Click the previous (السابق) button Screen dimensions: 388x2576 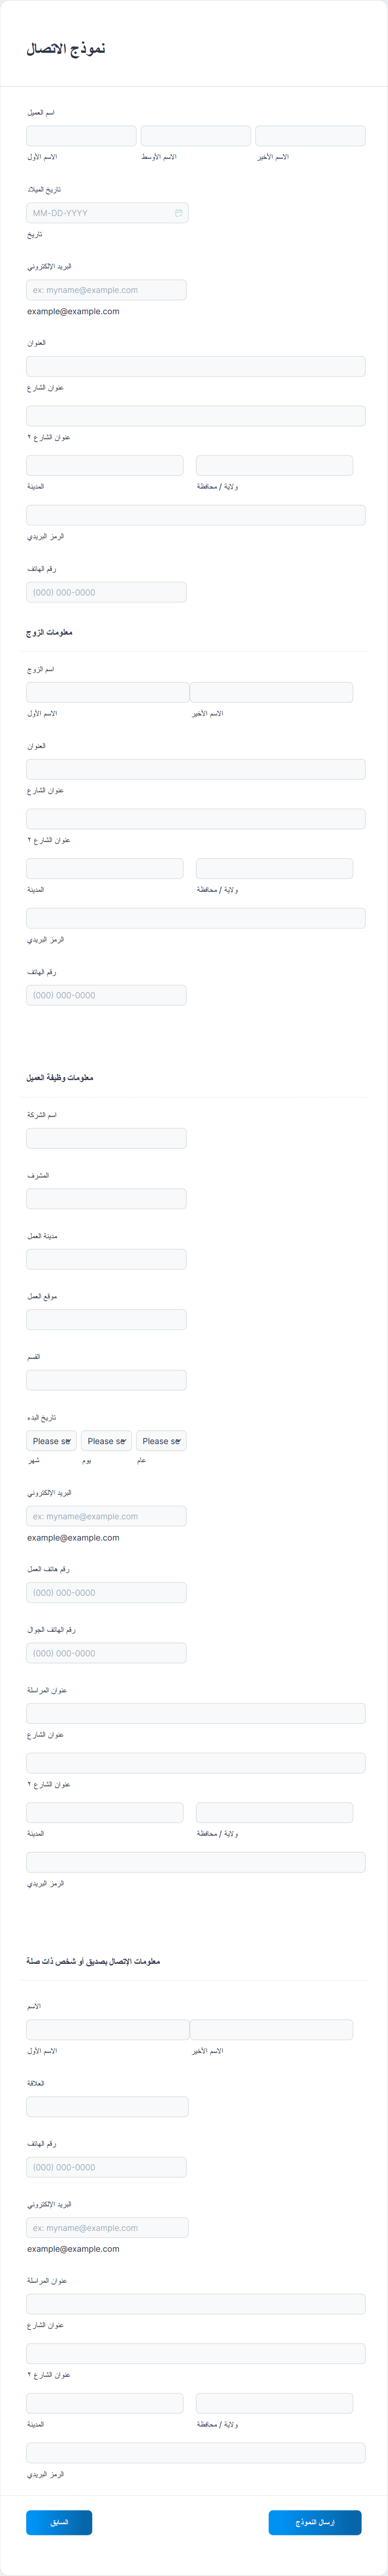click(59, 2523)
